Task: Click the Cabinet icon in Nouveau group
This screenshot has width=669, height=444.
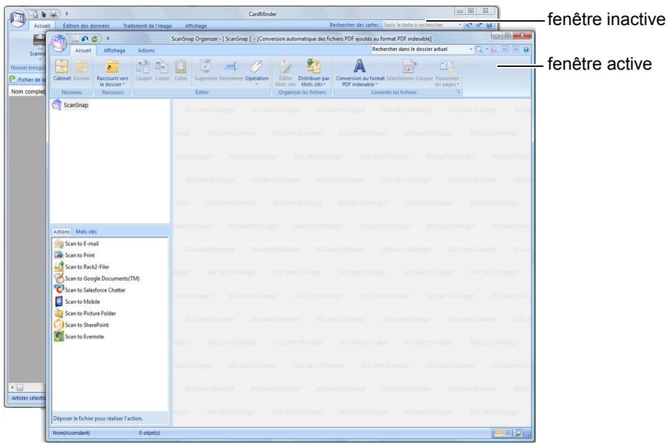Action: (x=62, y=67)
